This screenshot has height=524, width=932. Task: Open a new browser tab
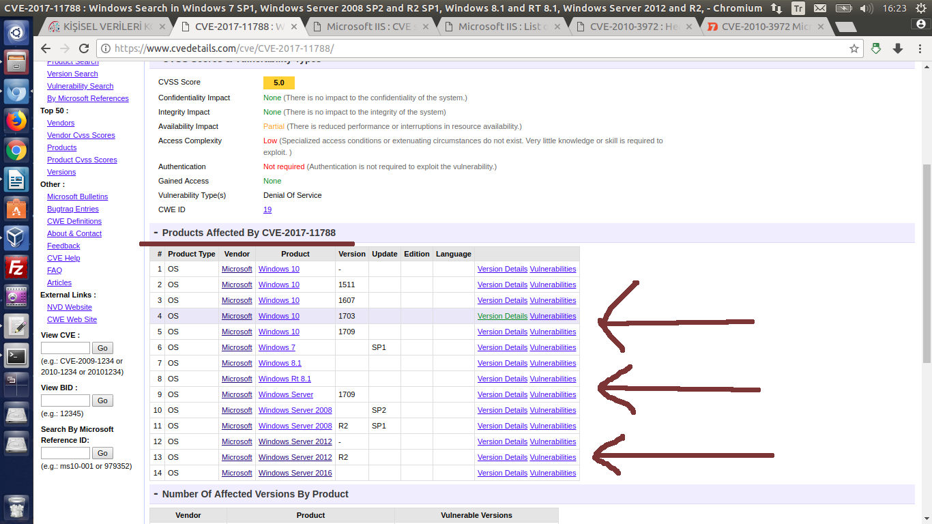(845, 27)
